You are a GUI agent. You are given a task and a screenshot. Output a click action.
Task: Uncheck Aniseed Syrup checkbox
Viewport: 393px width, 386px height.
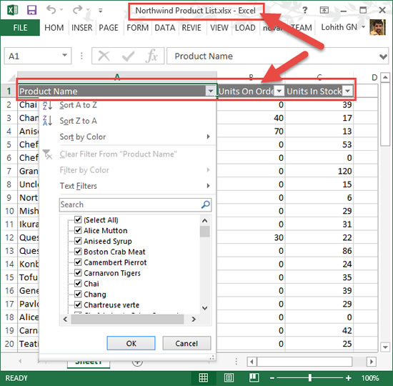[78, 241]
